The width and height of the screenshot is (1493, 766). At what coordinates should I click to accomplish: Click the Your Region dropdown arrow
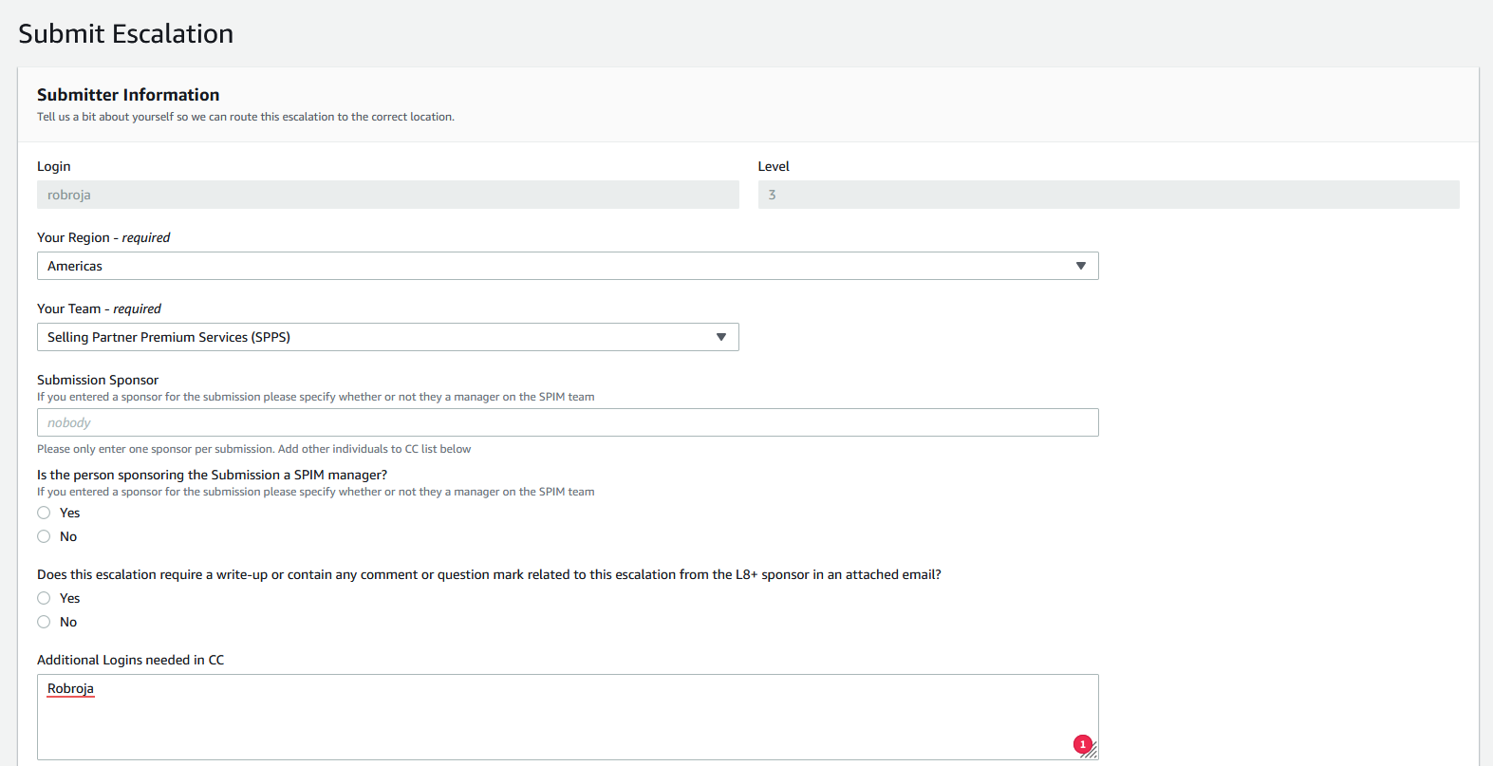[x=1080, y=266]
